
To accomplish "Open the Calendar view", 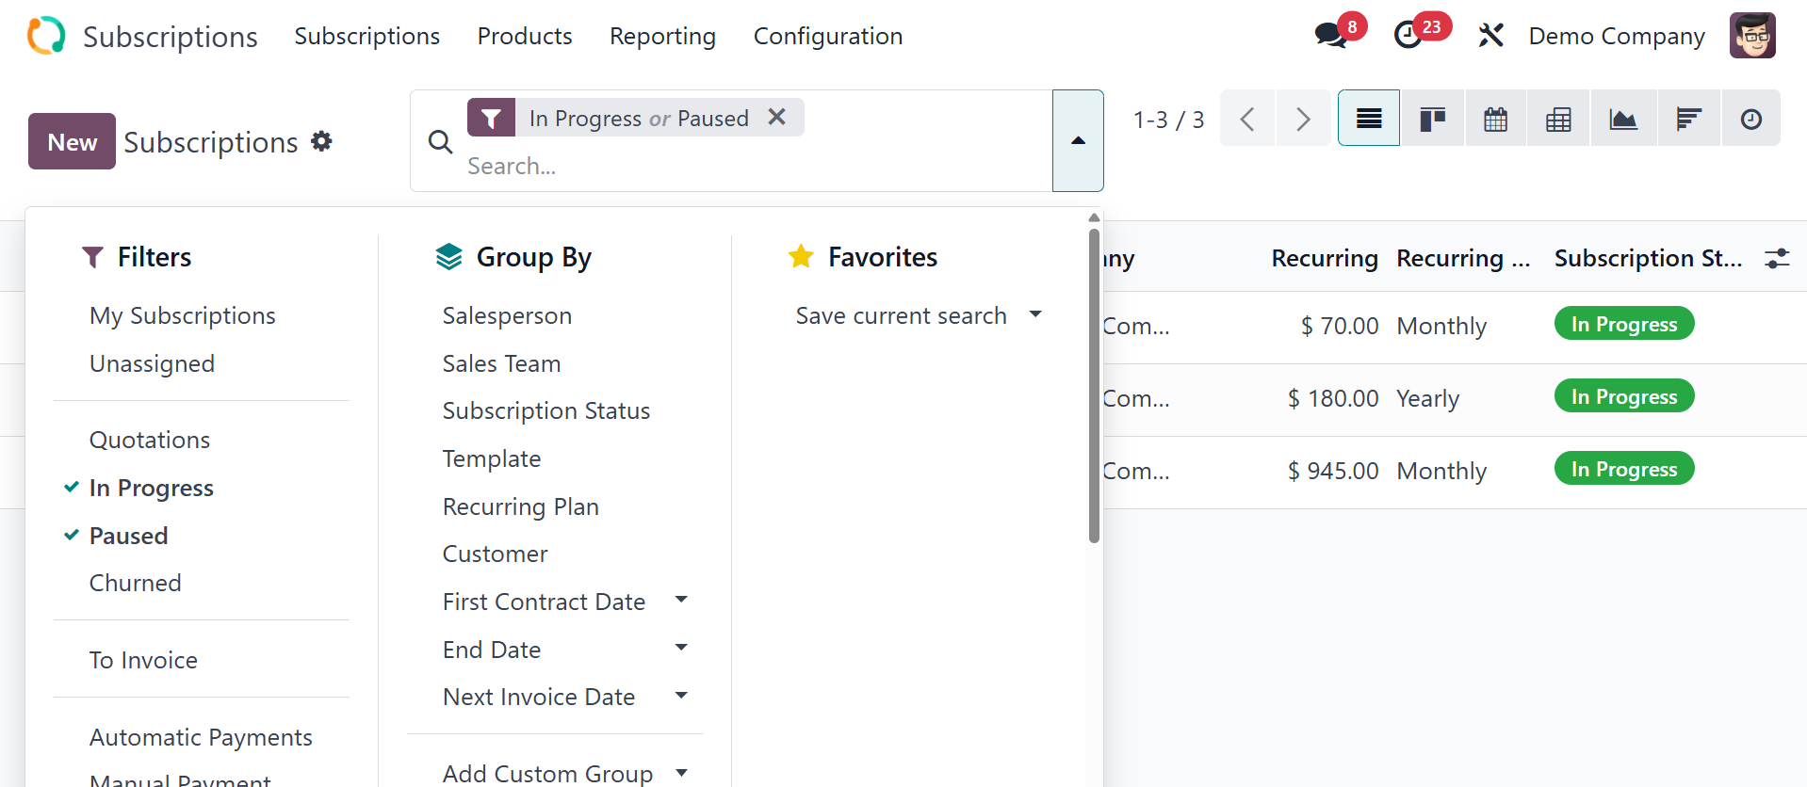I will [1495, 120].
